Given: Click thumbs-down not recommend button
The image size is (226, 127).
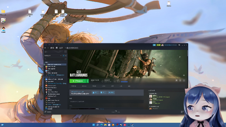Looking at the screenshot, I should [x=103, y=93].
